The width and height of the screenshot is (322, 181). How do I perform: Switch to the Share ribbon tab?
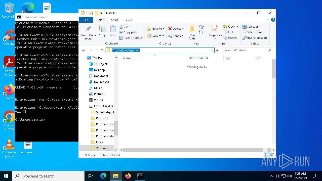(115, 20)
